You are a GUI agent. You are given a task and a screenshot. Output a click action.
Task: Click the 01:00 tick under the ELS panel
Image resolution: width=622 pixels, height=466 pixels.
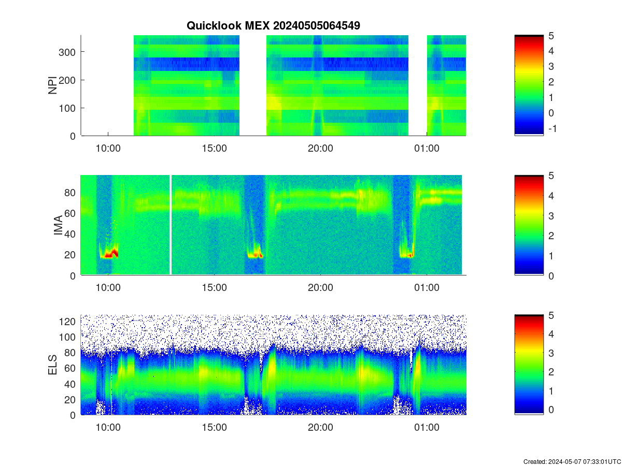click(x=427, y=428)
